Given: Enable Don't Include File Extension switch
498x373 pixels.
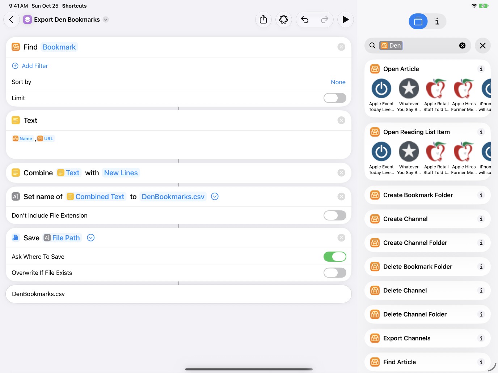Looking at the screenshot, I should pos(335,215).
